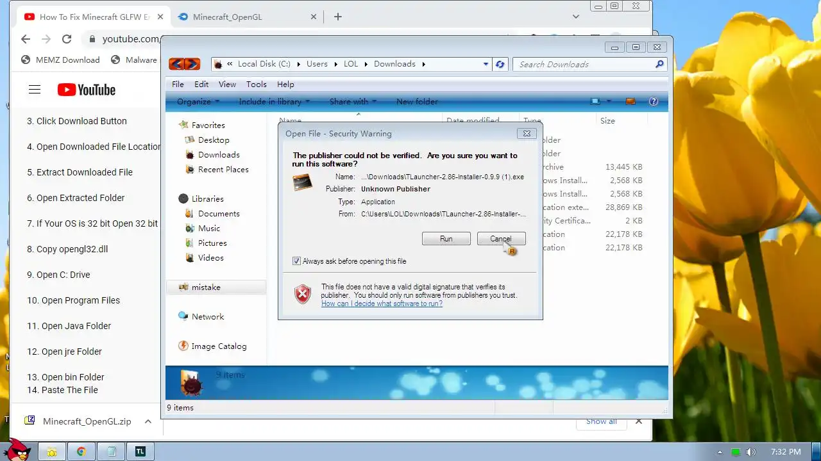Open the Edit menu in Explorer
821x461 pixels.
201,84
